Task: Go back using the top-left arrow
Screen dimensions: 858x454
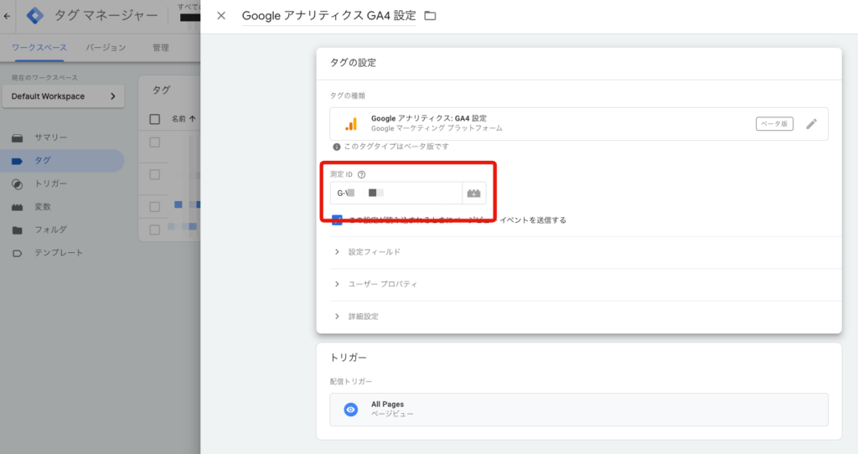Action: pos(7,16)
